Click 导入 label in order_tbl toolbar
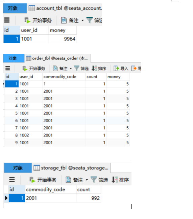193x219 pixels. pyautogui.click(x=124, y=69)
